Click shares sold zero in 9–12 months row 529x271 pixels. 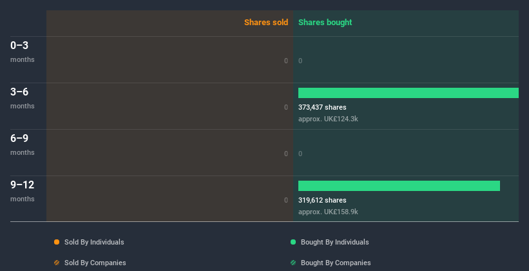click(286, 200)
